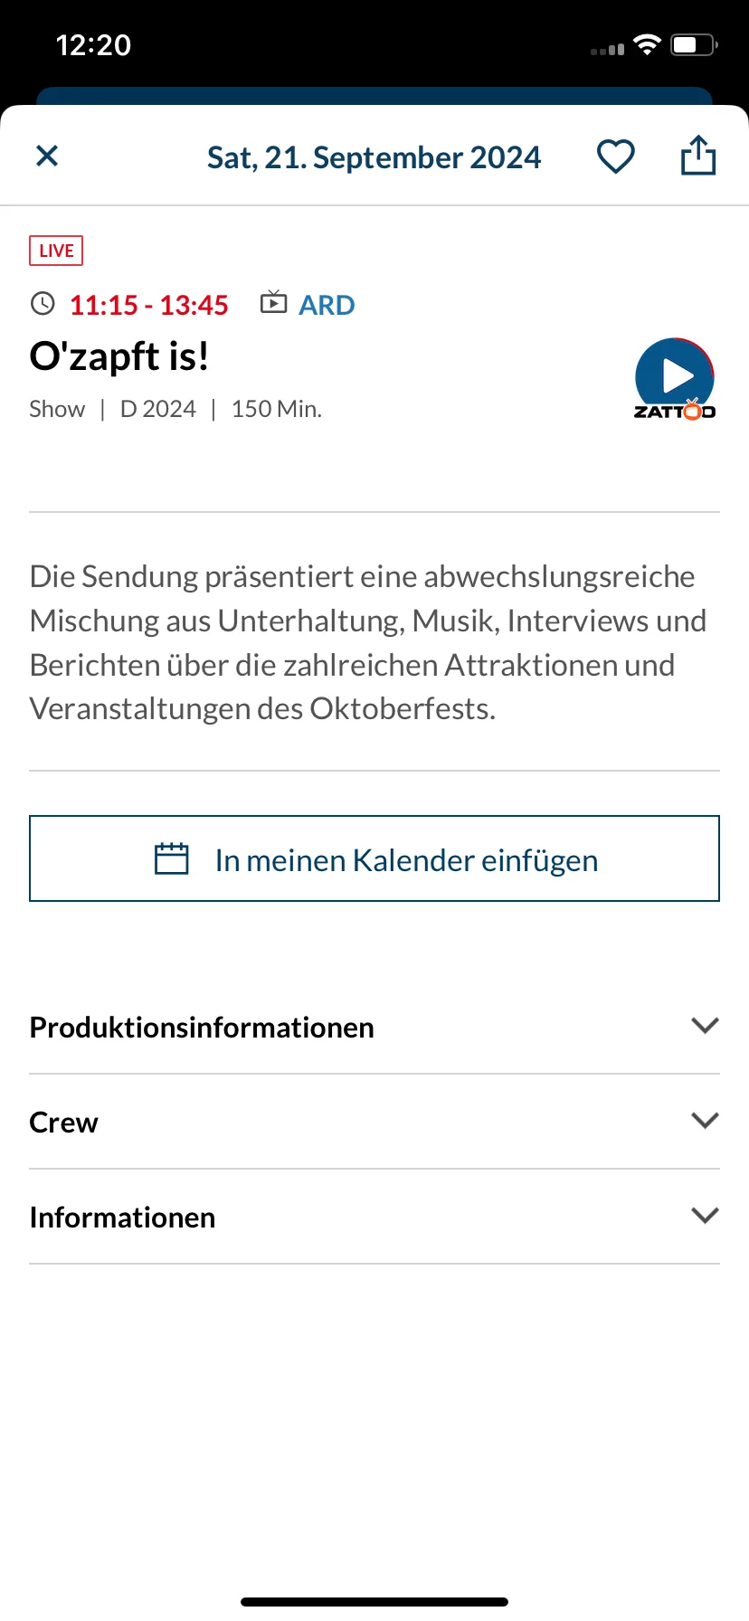Tap the show description paragraph
This screenshot has width=749, height=1621.
click(368, 642)
